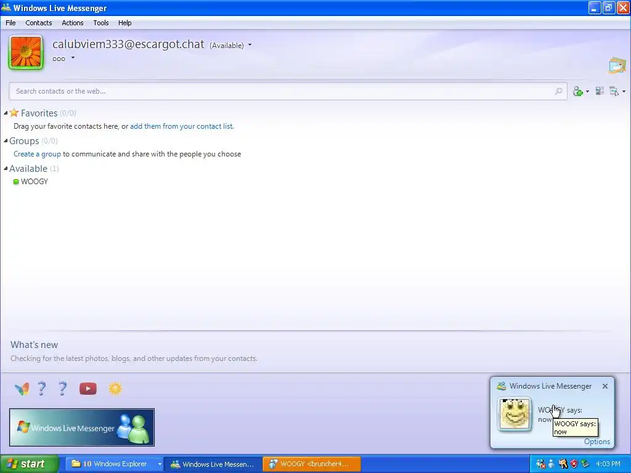This screenshot has height=473, width=631.
Task: Click the first question mark tab icon
Action: click(x=41, y=389)
